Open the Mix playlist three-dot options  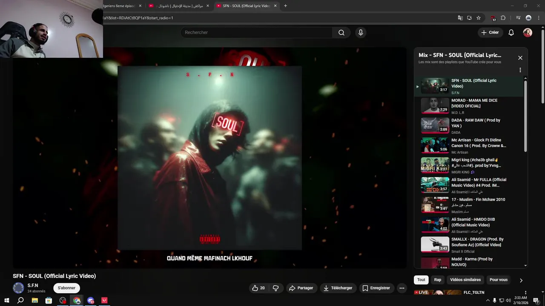(520, 70)
